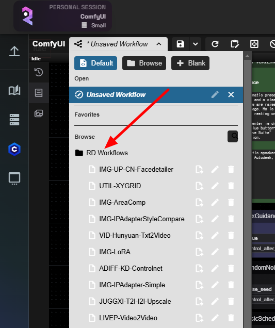This screenshot has height=328, width=275.
Task: Click the ComfyUI logo text
Action: coord(49,44)
